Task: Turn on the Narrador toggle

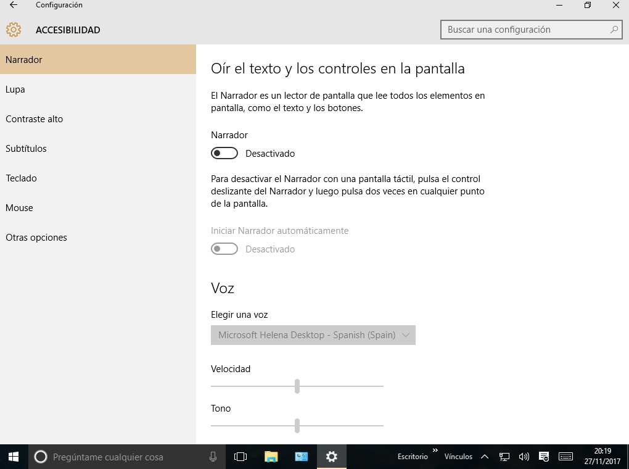Action: 224,153
